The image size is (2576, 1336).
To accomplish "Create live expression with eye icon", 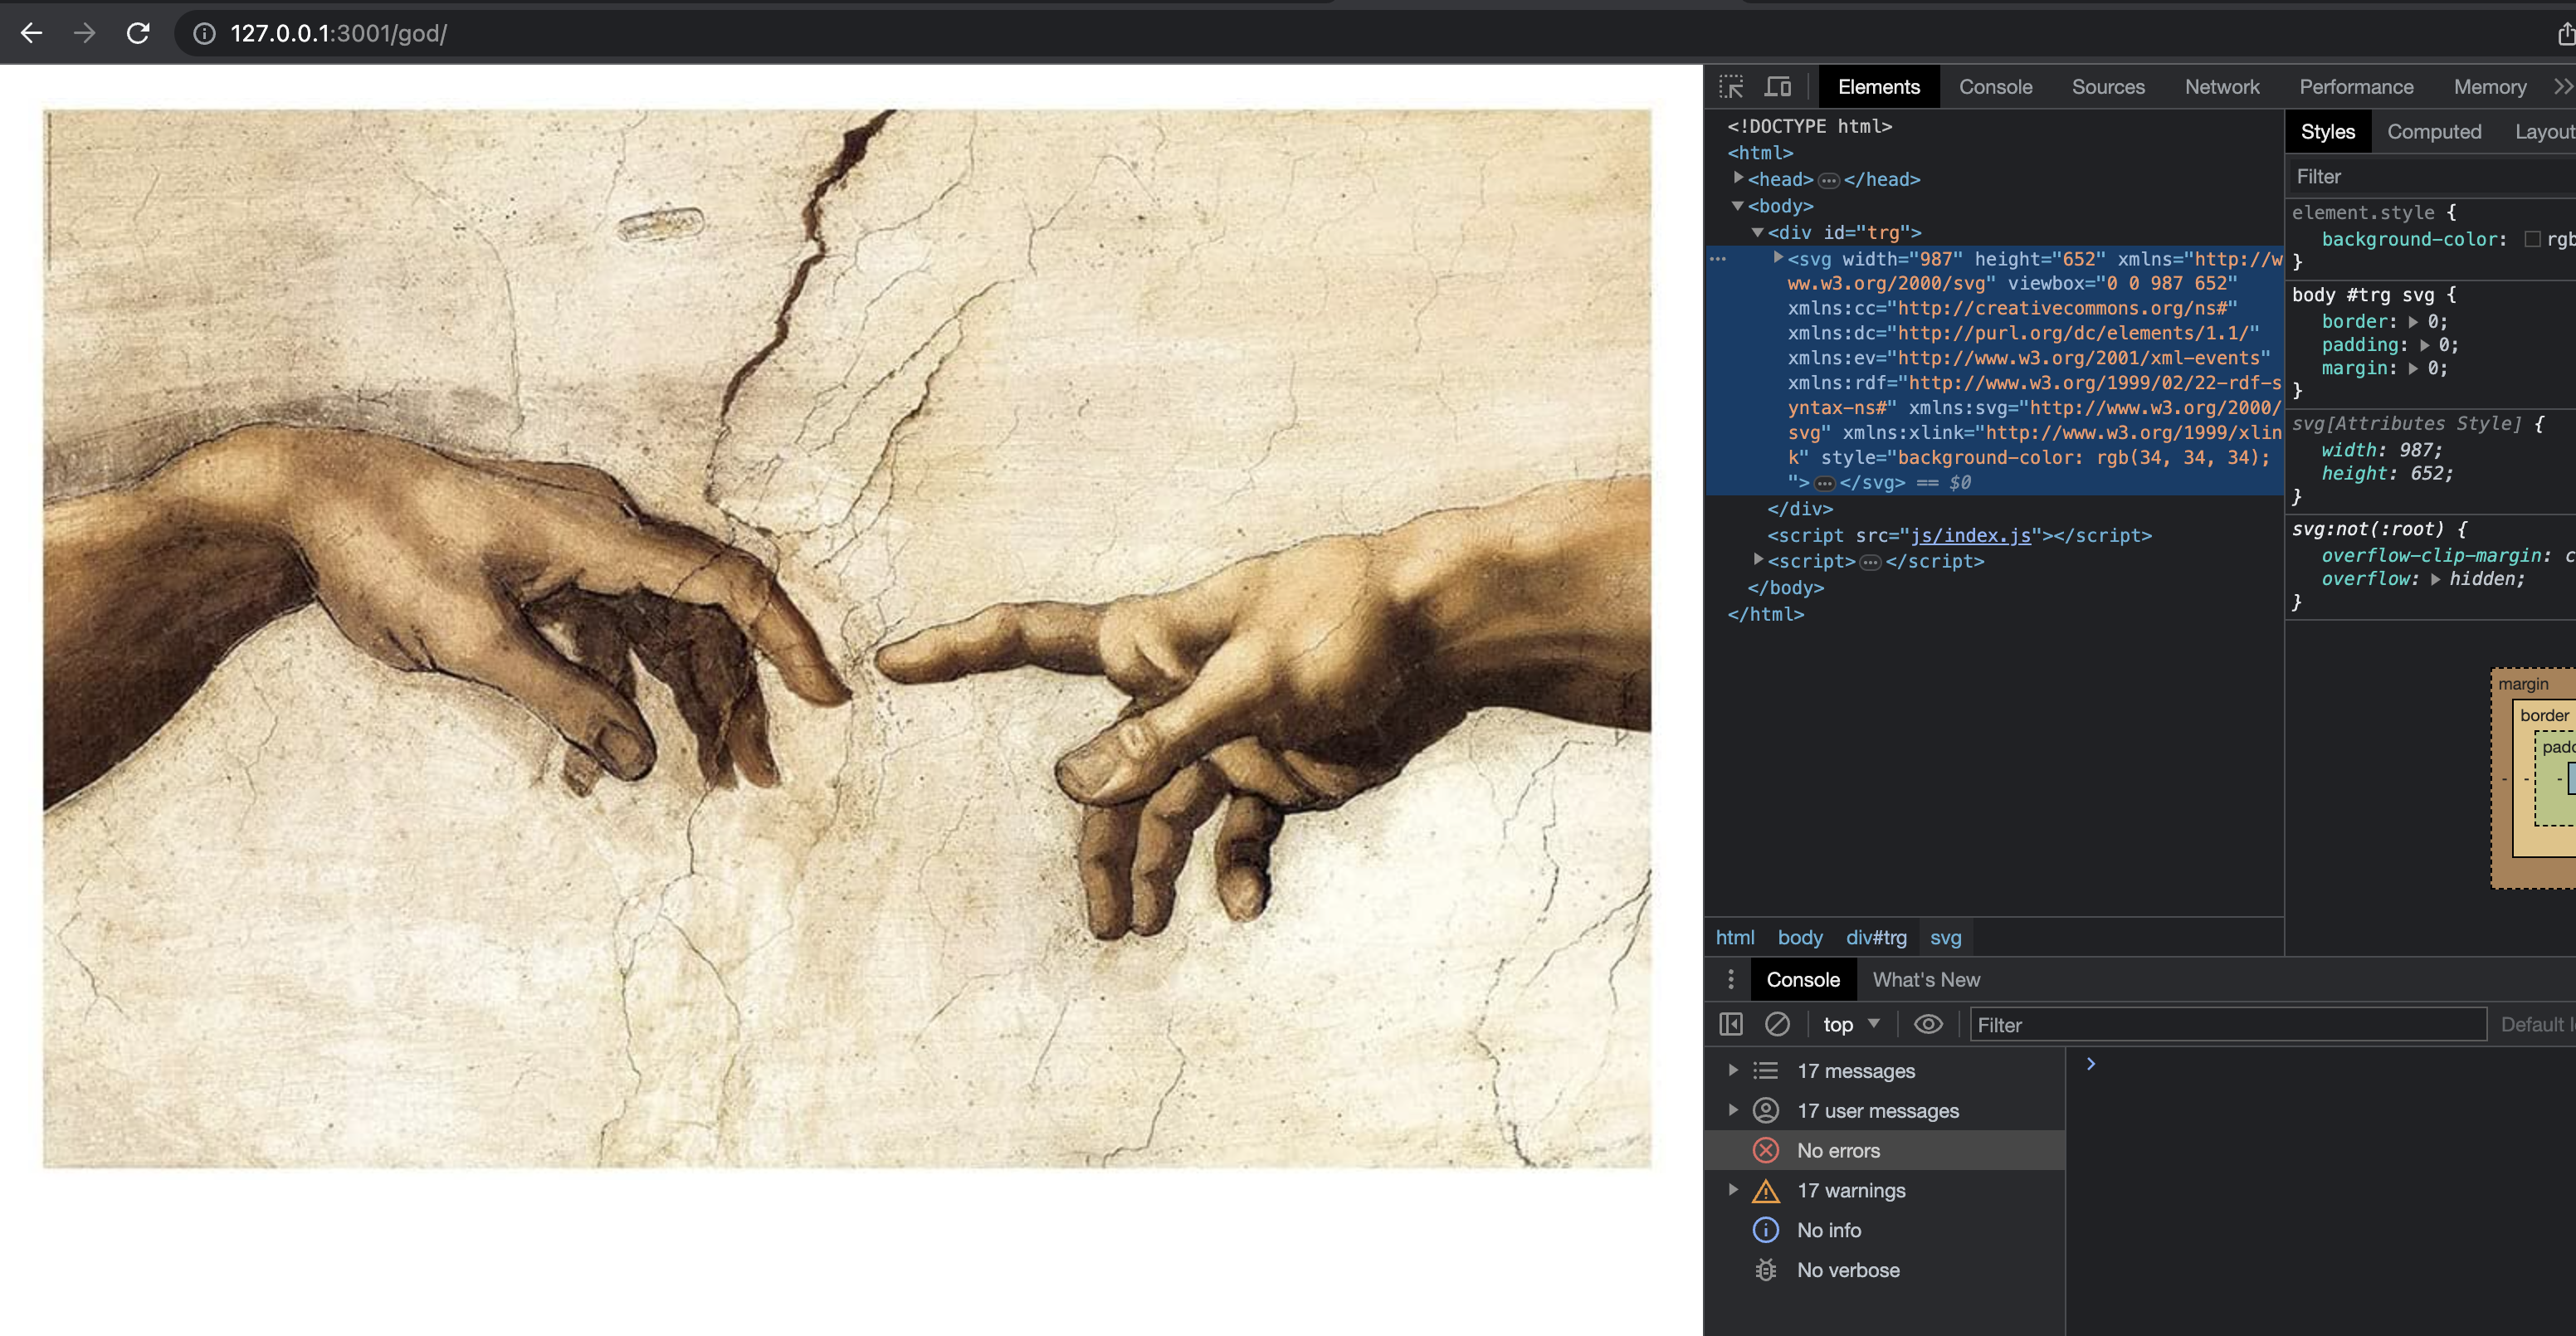I will (1928, 1024).
